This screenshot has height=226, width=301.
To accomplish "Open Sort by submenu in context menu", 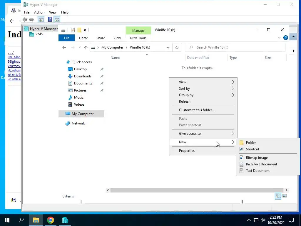I will click(x=203, y=89).
